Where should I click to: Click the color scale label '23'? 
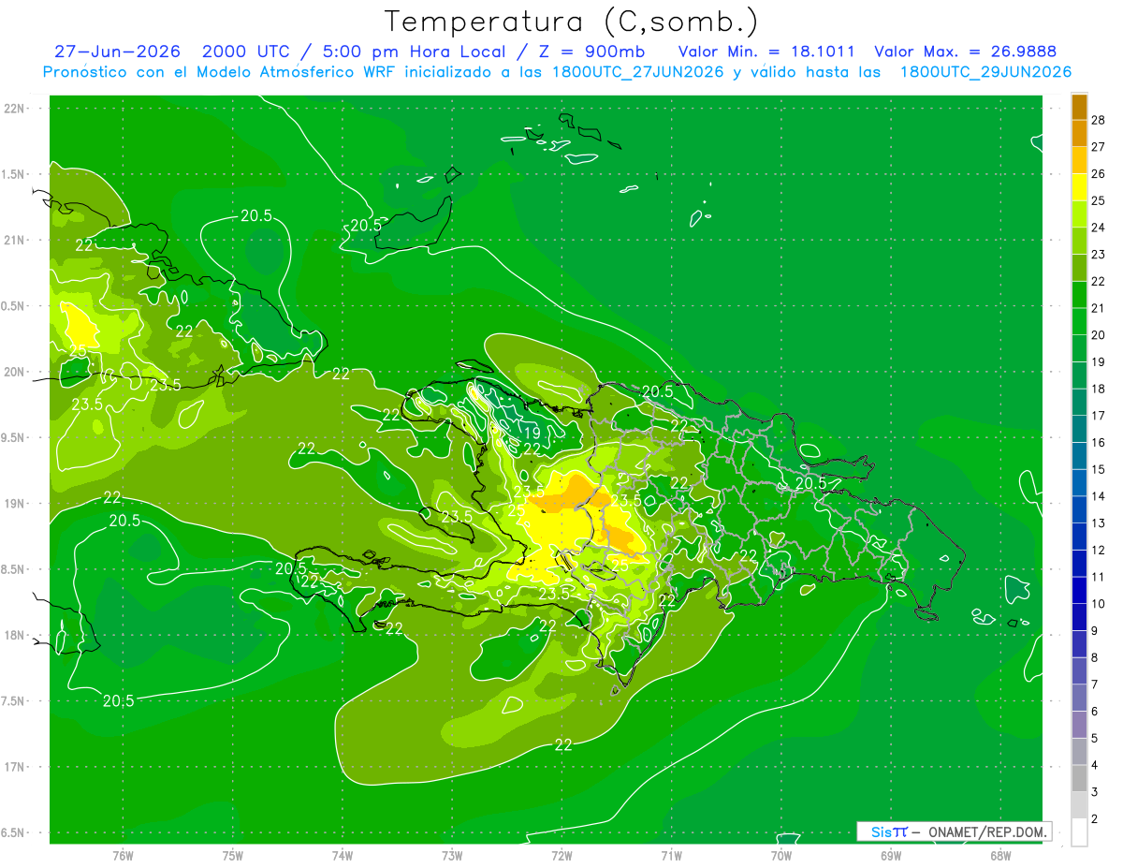point(1099,255)
